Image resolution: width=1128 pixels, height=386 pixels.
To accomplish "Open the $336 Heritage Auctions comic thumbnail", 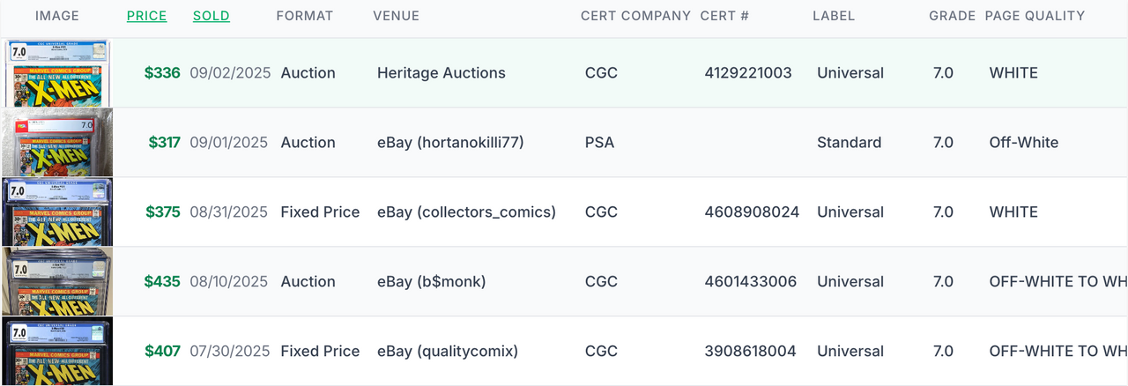I will [56, 73].
